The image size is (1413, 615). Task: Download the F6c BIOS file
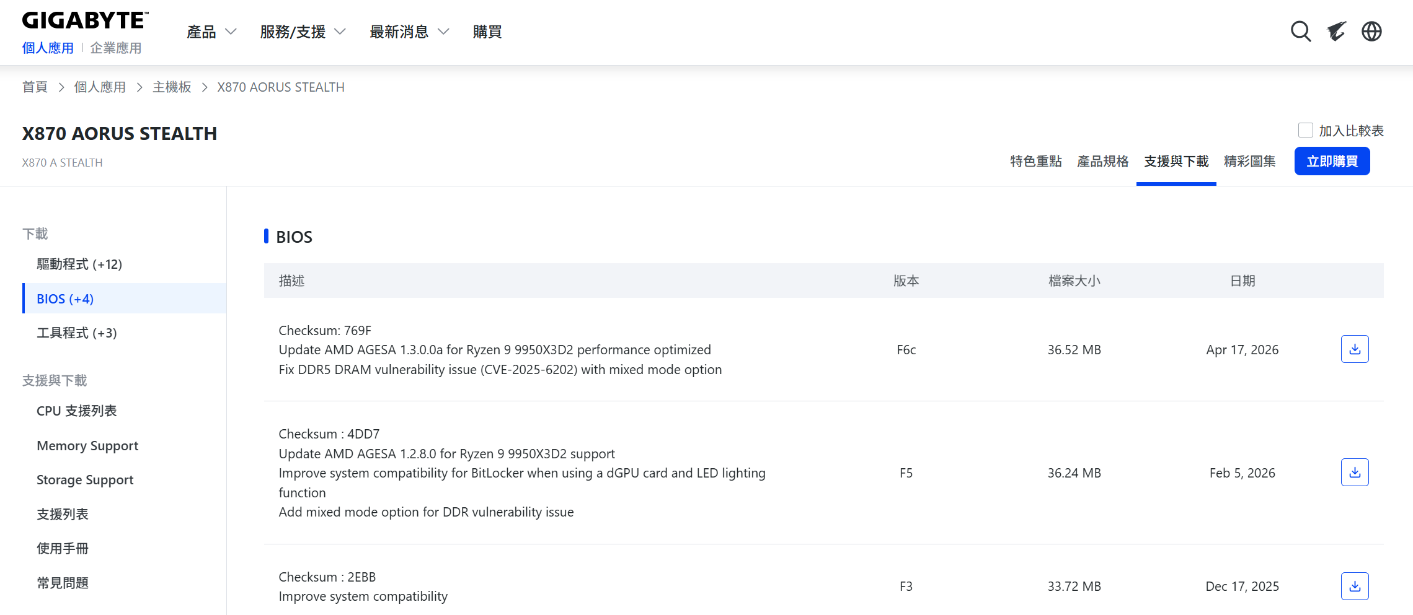pos(1354,349)
